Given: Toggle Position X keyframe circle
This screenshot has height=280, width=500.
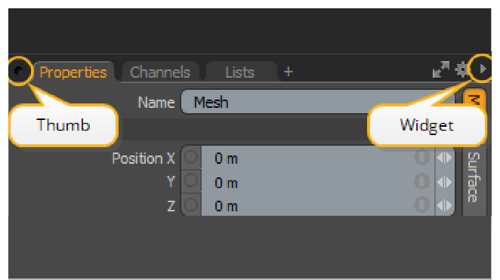Looking at the screenshot, I should coord(191,158).
